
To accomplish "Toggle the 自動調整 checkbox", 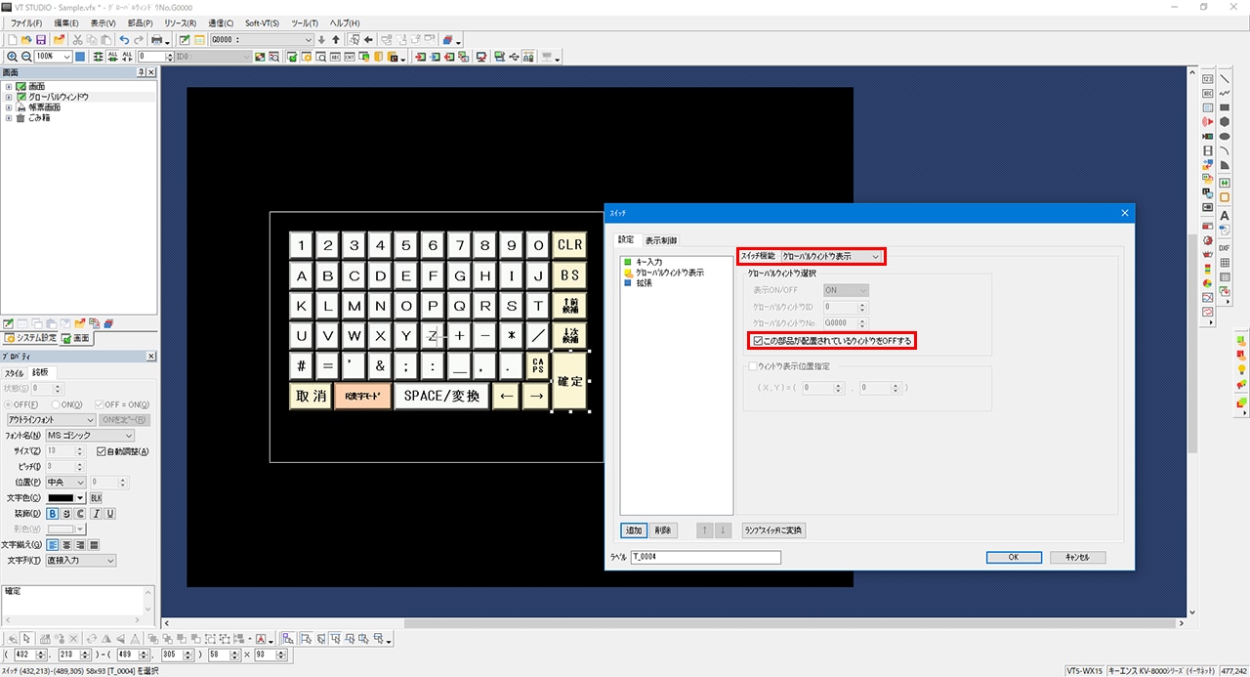I will coord(101,451).
